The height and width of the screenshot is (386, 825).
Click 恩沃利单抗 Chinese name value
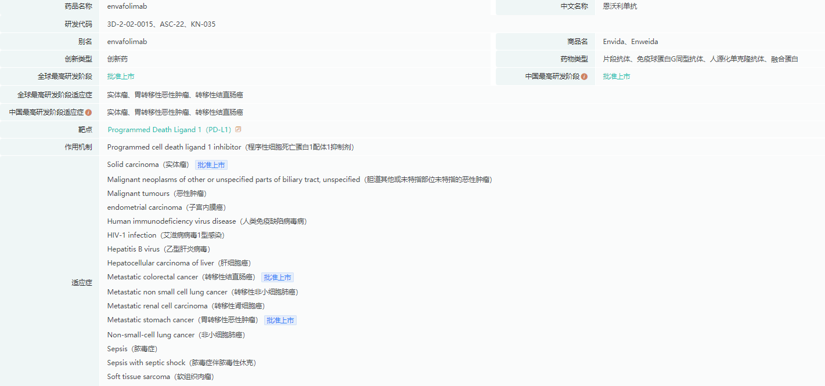coord(620,6)
